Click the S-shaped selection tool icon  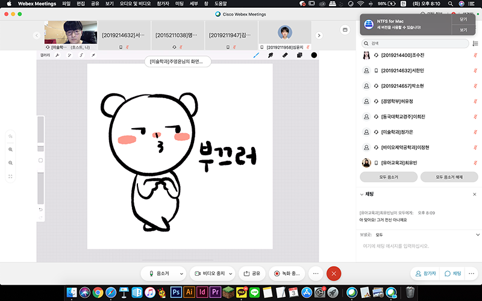pyautogui.click(x=81, y=55)
